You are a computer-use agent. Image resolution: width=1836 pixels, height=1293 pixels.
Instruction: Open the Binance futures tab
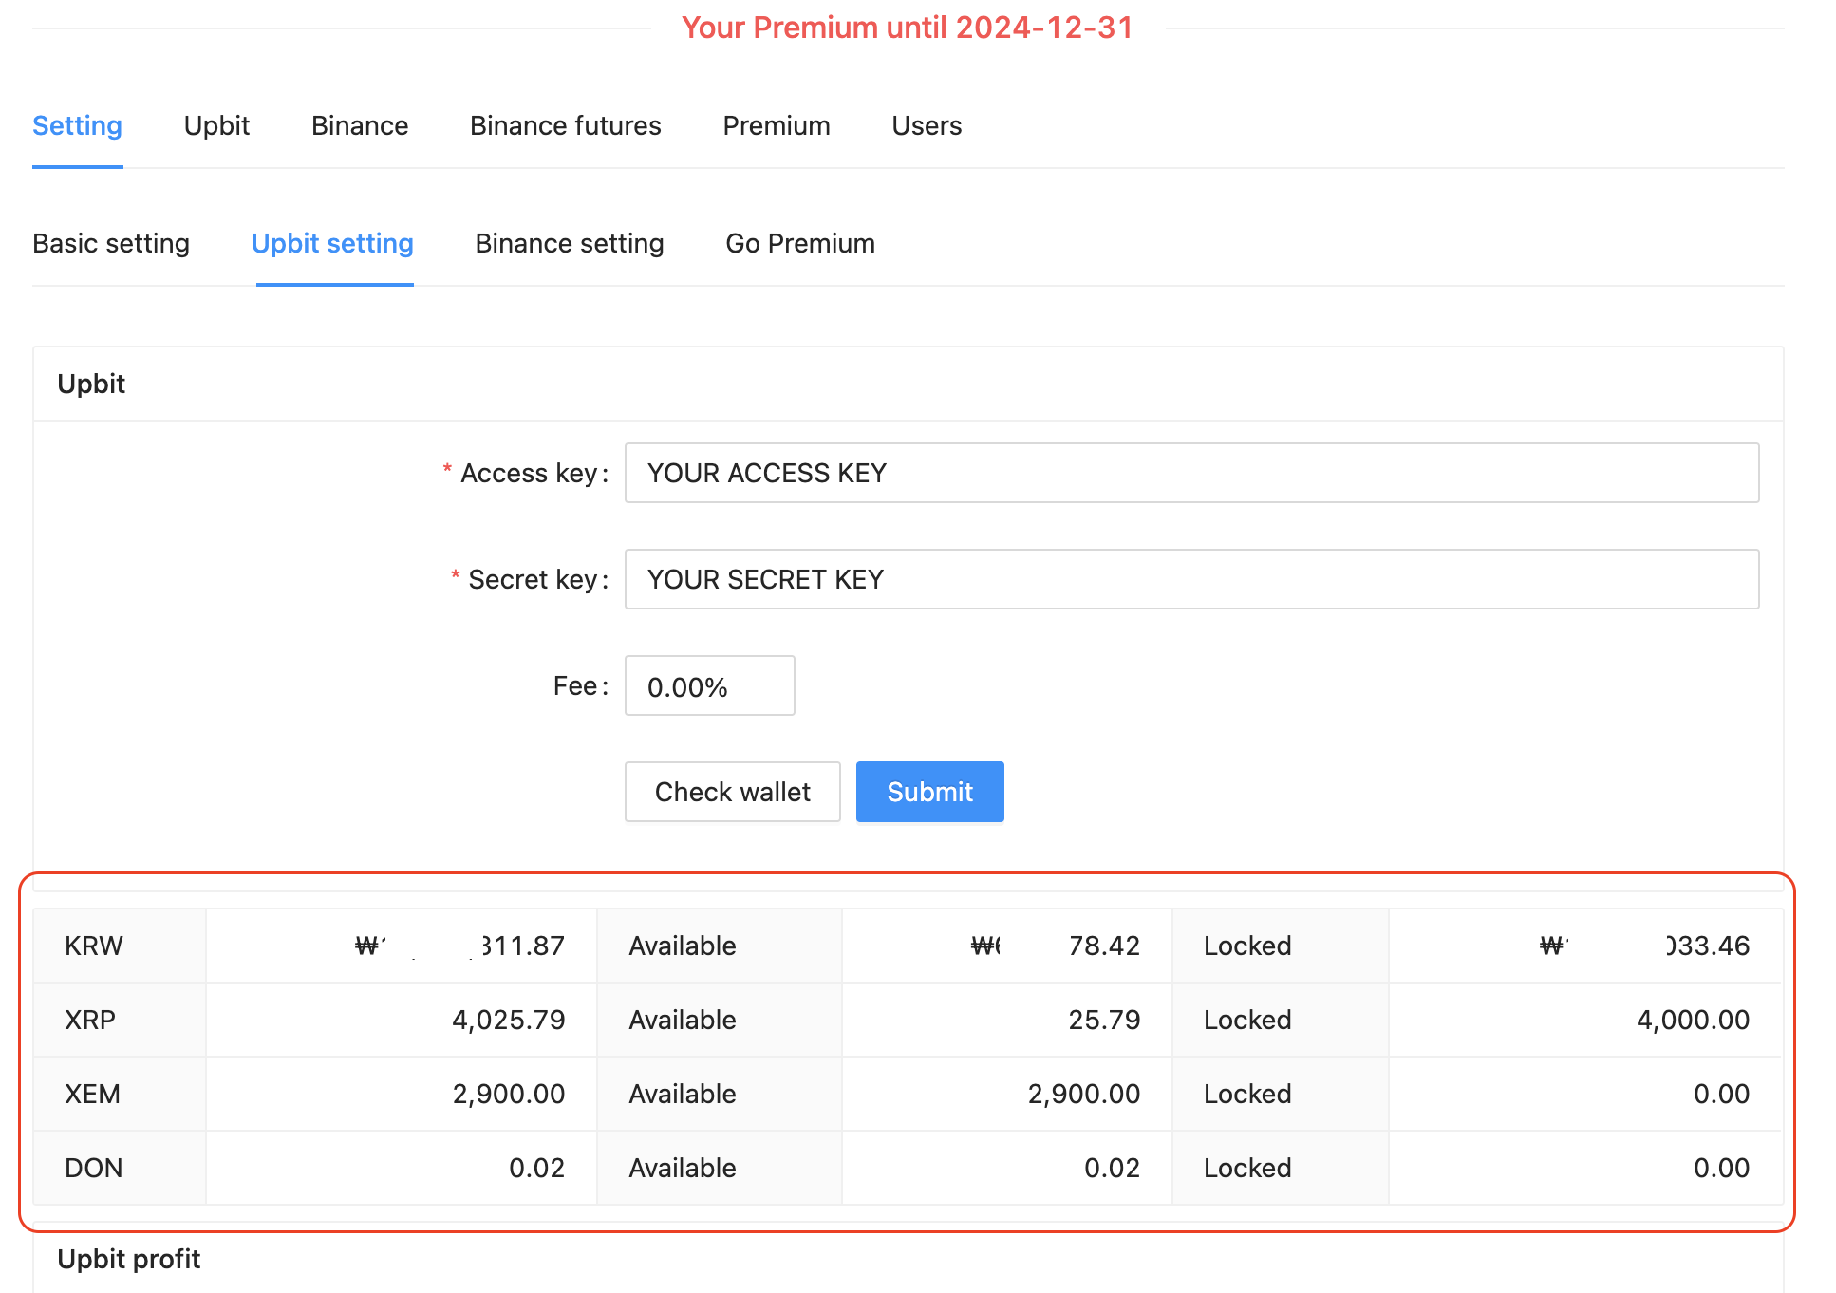(x=565, y=125)
